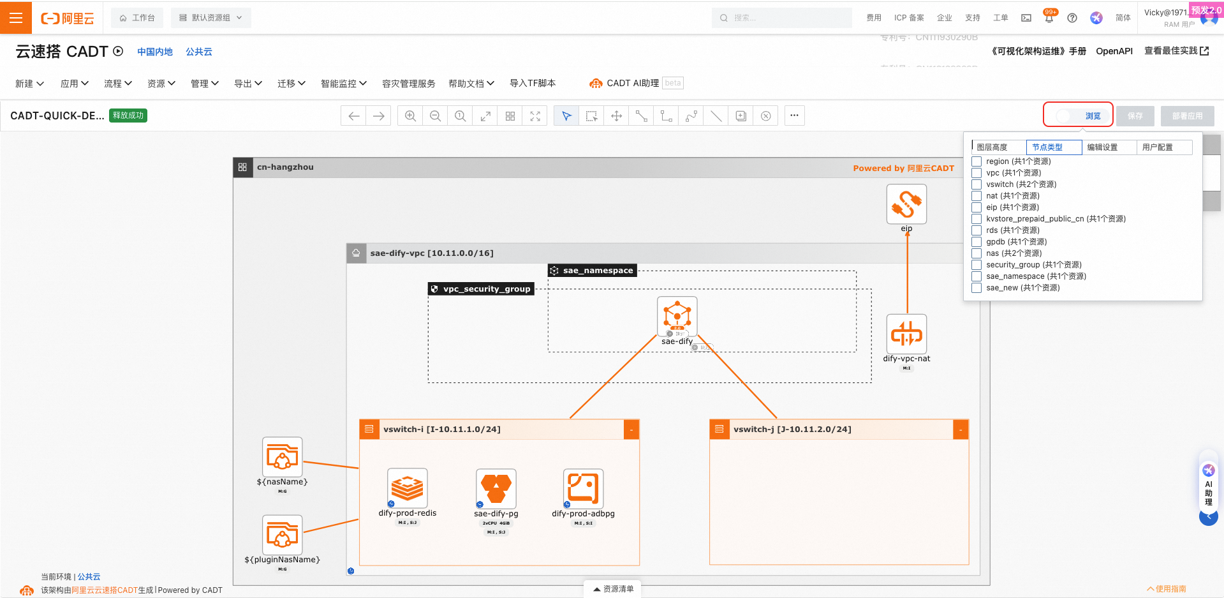
Task: Click redo forward arrow in toolbar
Action: point(379,116)
